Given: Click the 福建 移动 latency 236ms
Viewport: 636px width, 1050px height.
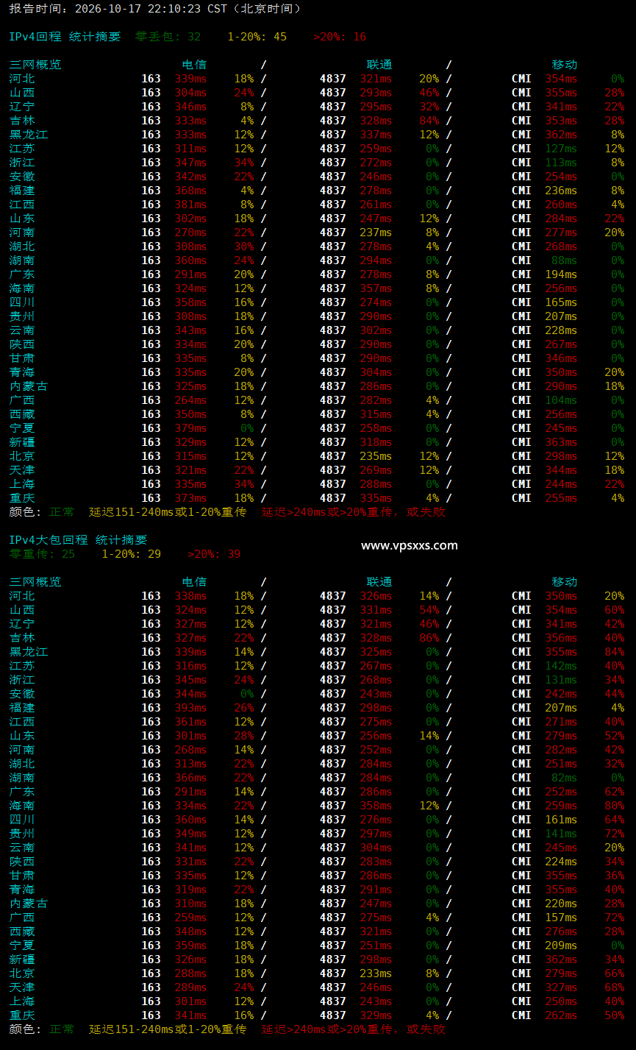Looking at the screenshot, I should (562, 191).
